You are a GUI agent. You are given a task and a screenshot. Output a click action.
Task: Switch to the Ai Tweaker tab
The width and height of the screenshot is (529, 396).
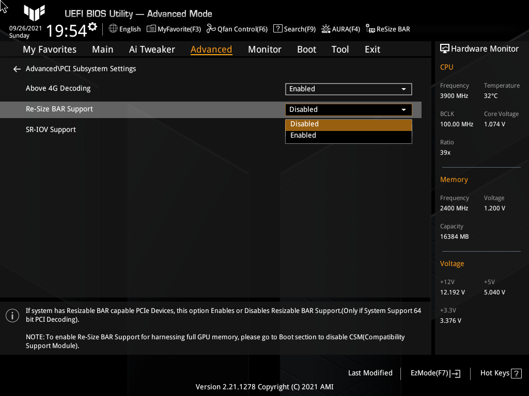click(152, 49)
